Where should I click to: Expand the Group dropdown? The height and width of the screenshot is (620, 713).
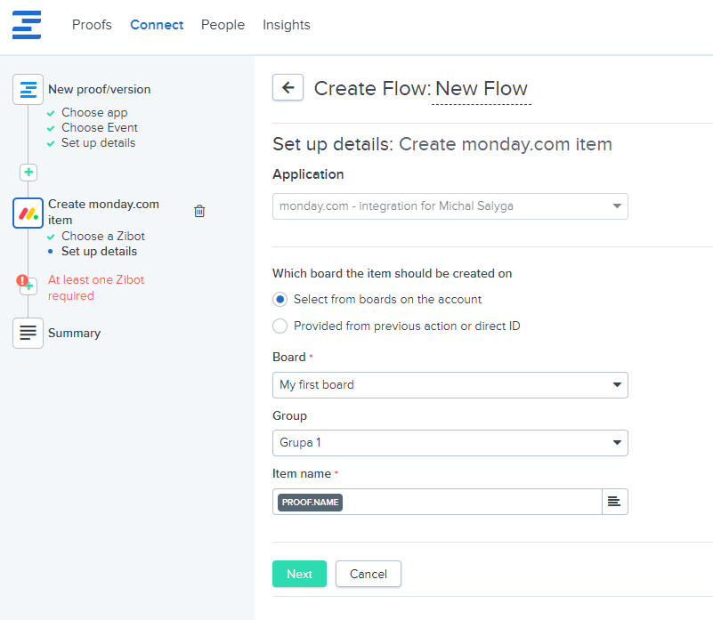click(x=450, y=443)
